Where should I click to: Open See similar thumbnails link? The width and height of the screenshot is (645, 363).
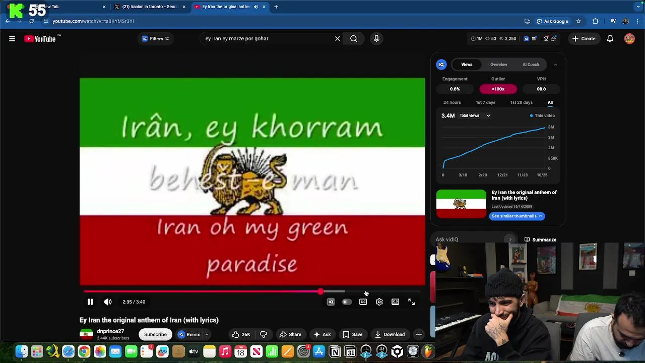(x=517, y=216)
